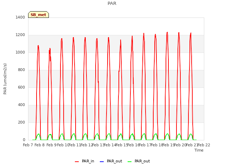The width and height of the screenshot is (225, 168).
Task: Click the Feb 10 x-axis label
Action: click(63, 145)
